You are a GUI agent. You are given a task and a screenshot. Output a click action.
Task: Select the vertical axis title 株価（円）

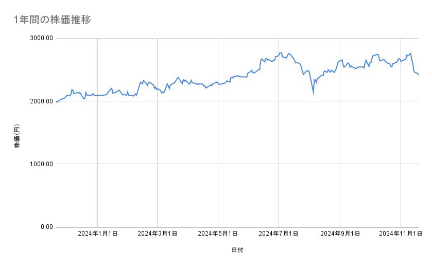(x=17, y=136)
